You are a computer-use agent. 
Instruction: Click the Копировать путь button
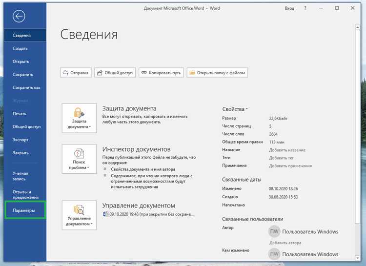coord(162,73)
